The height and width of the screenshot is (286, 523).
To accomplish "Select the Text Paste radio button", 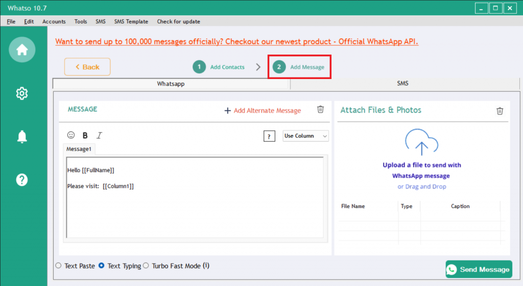I will (x=59, y=266).
